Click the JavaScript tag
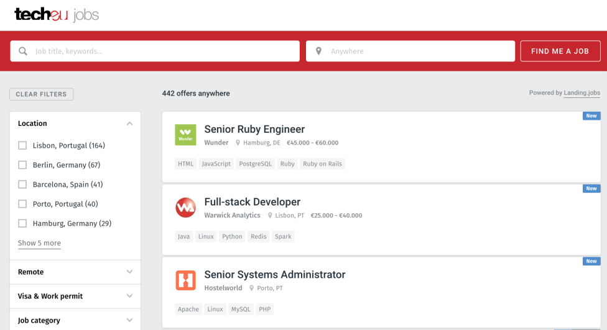This screenshot has height=330, width=607. point(216,164)
